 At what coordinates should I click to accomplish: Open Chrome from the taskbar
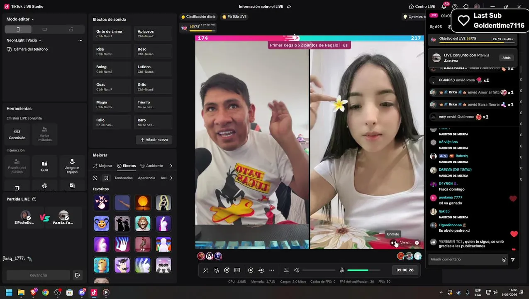click(x=45, y=292)
